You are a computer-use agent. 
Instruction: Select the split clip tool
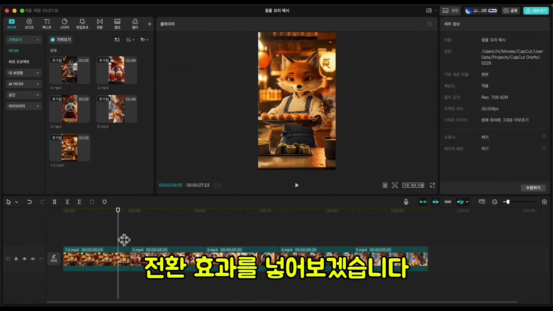click(54, 202)
